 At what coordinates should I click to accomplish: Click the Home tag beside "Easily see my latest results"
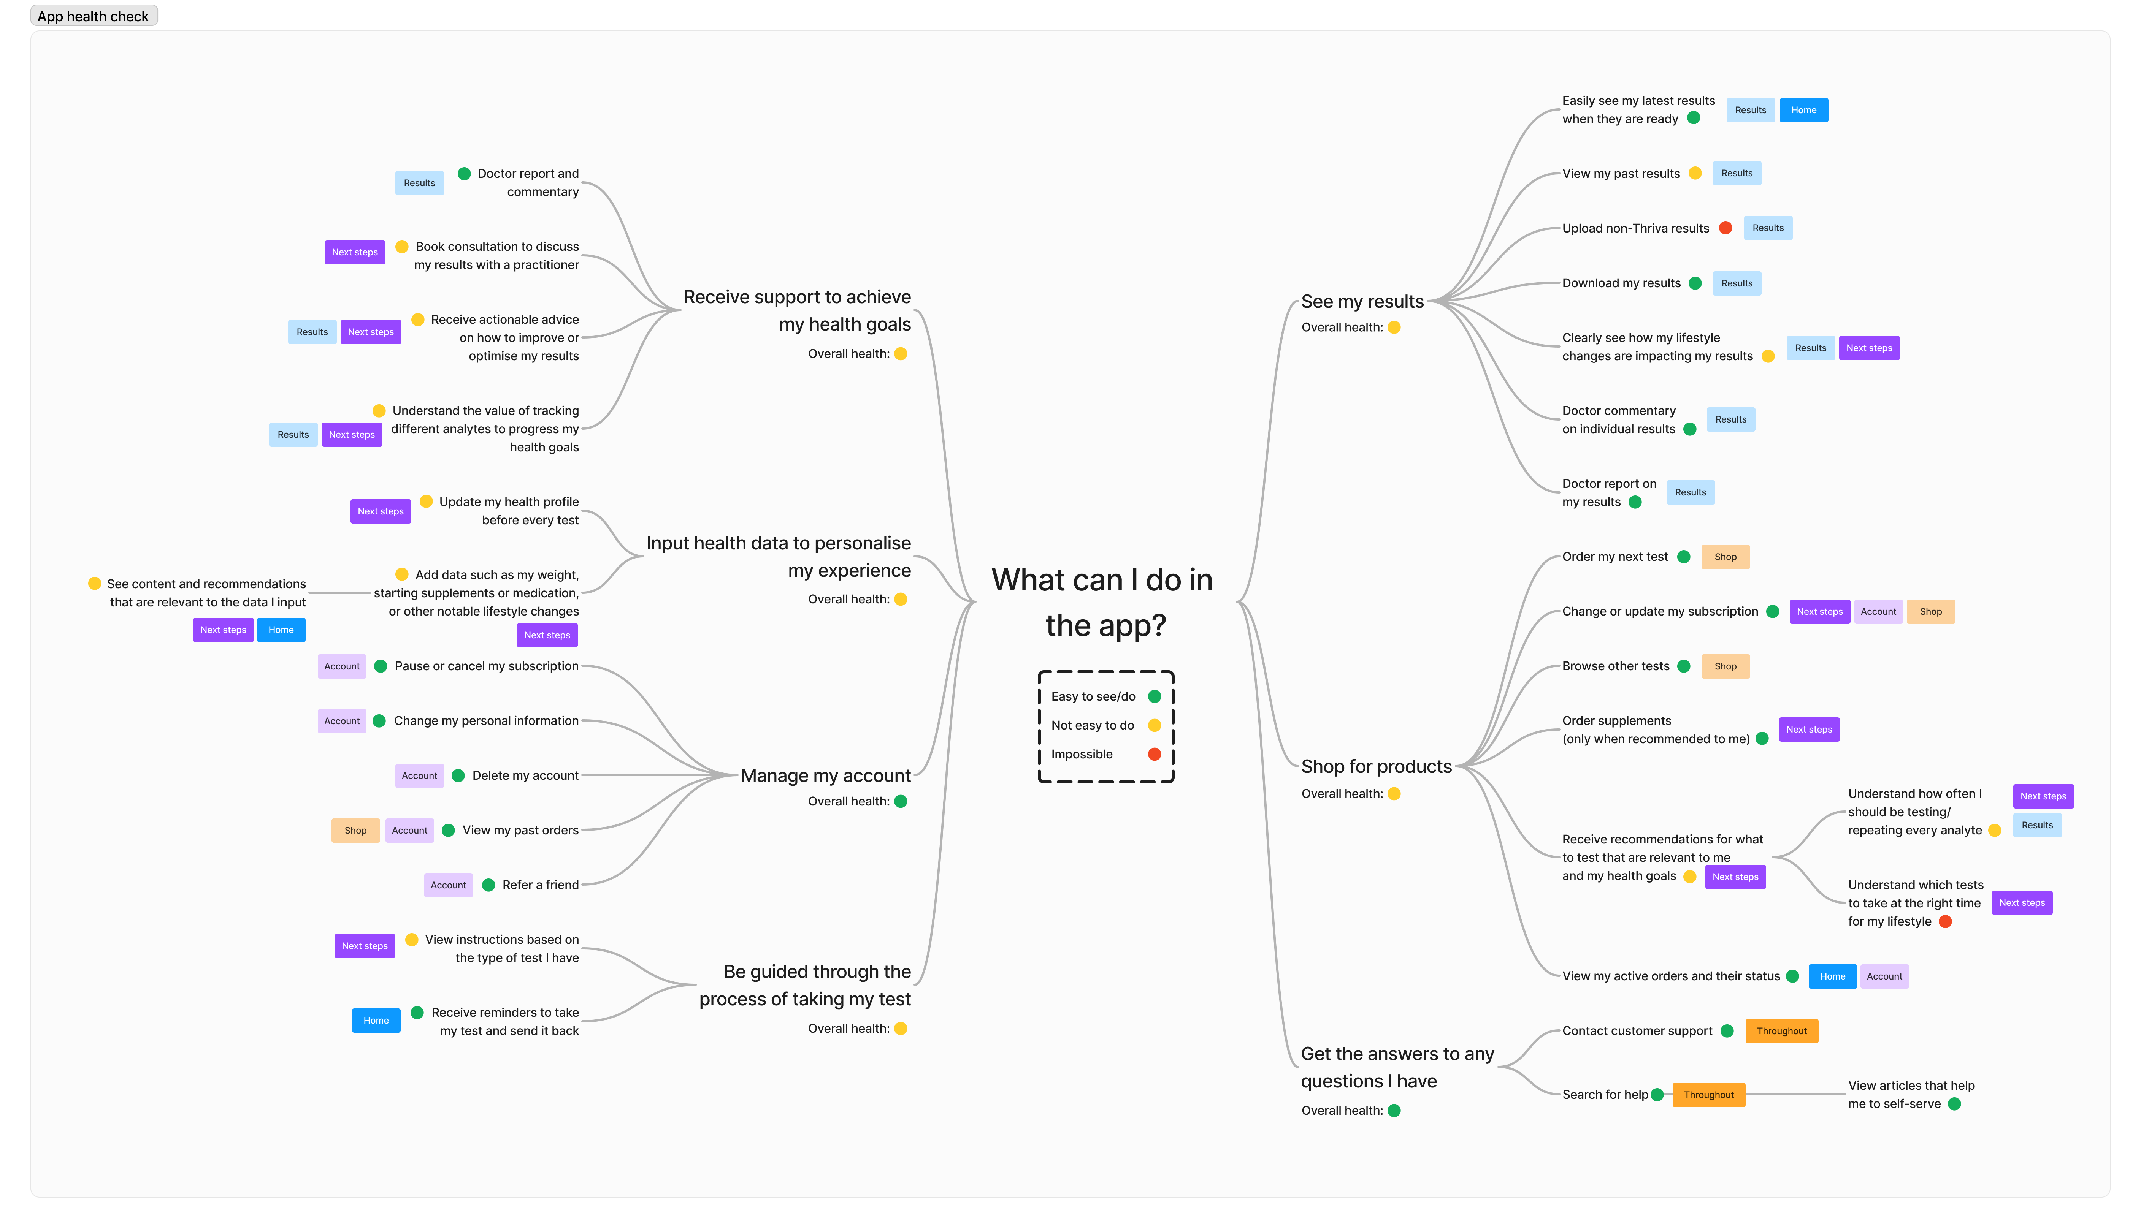tap(1803, 111)
